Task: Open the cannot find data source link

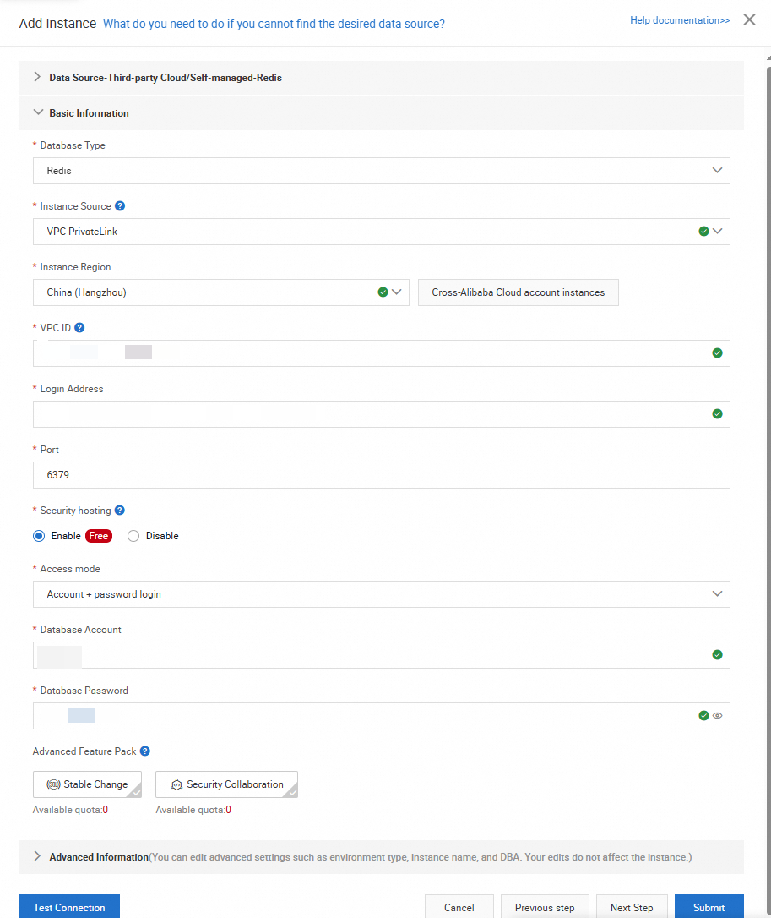Action: tap(274, 24)
